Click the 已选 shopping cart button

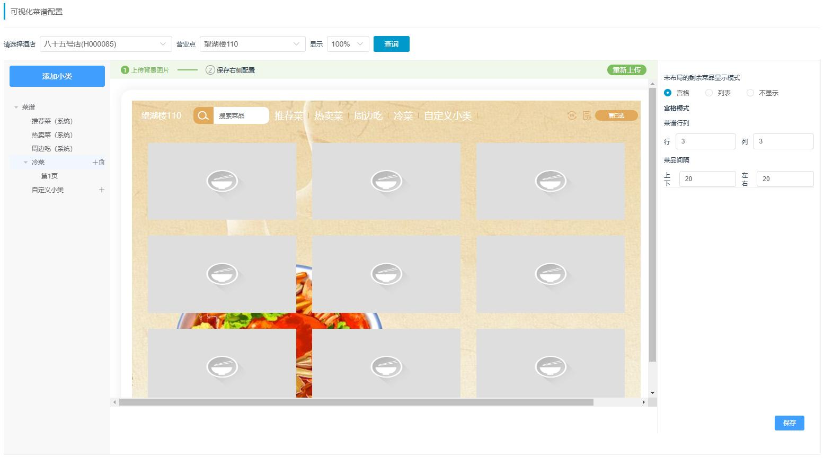coord(616,115)
